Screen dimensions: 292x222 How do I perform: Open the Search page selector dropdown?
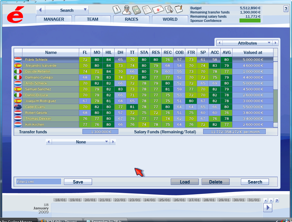85,10
